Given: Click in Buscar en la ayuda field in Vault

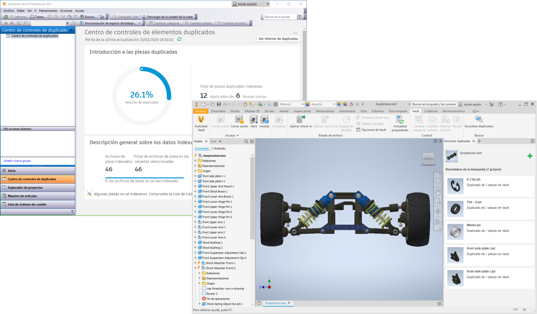Looking at the screenshot, I should [279, 17].
